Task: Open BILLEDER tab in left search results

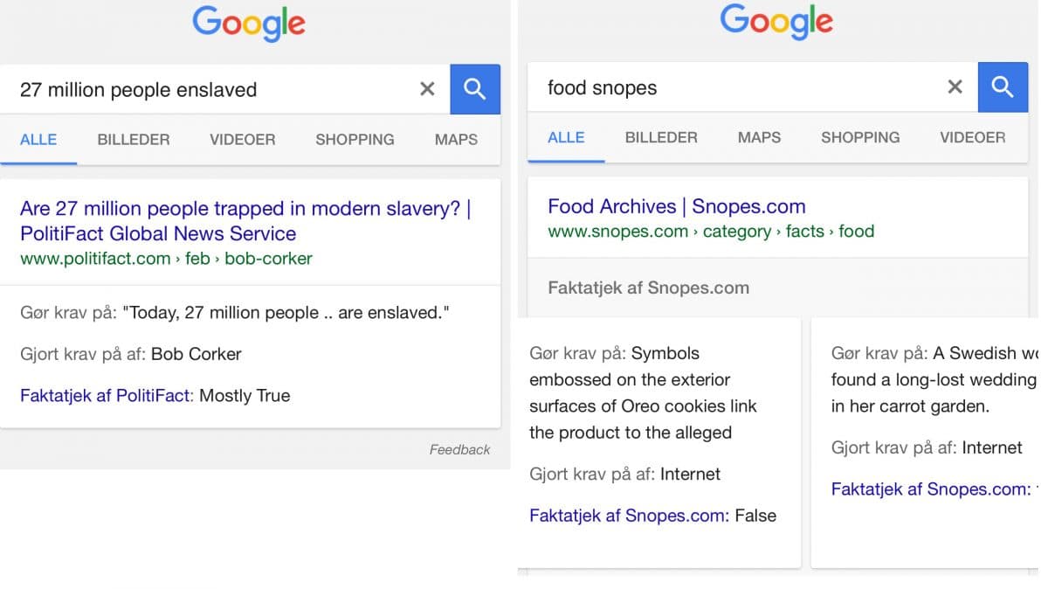Action: [134, 140]
